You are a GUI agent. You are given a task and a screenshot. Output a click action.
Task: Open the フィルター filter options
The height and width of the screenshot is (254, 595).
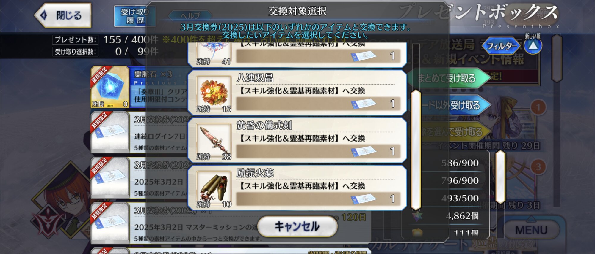coord(502,46)
